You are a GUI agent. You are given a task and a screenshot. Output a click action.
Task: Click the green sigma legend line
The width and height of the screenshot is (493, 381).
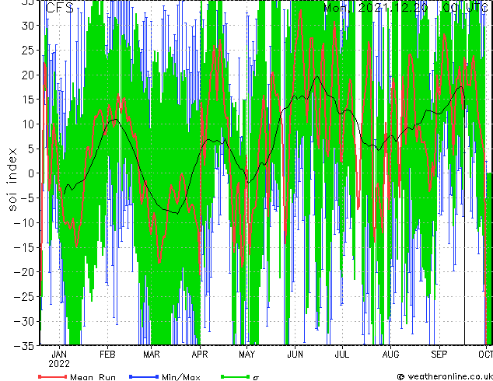[235, 376]
